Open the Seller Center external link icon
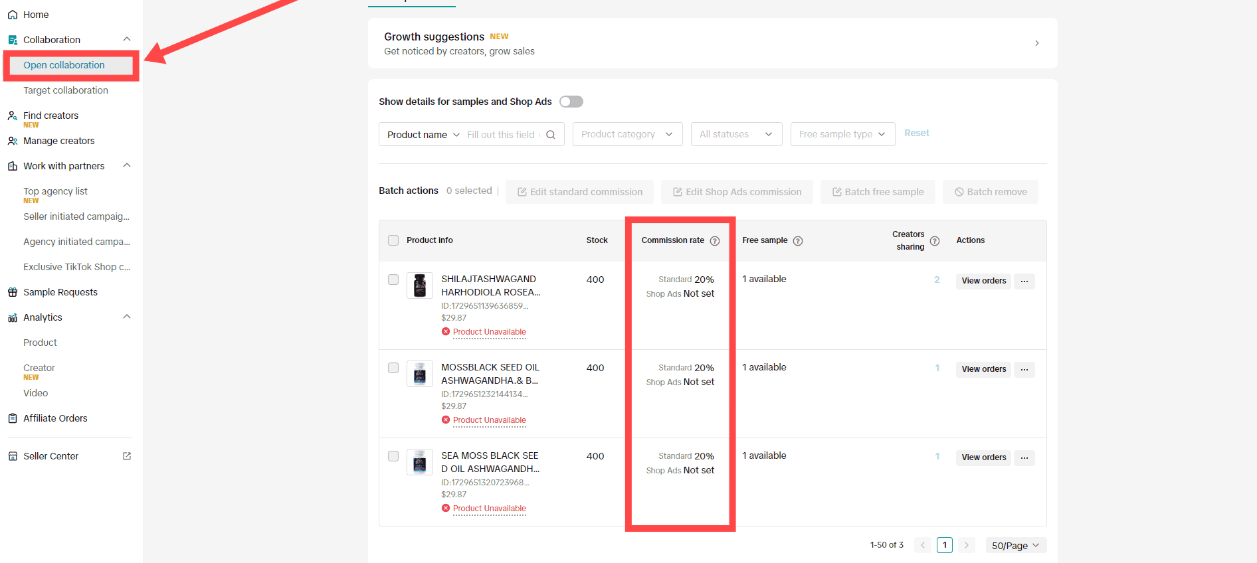The image size is (1257, 563). pos(127,456)
